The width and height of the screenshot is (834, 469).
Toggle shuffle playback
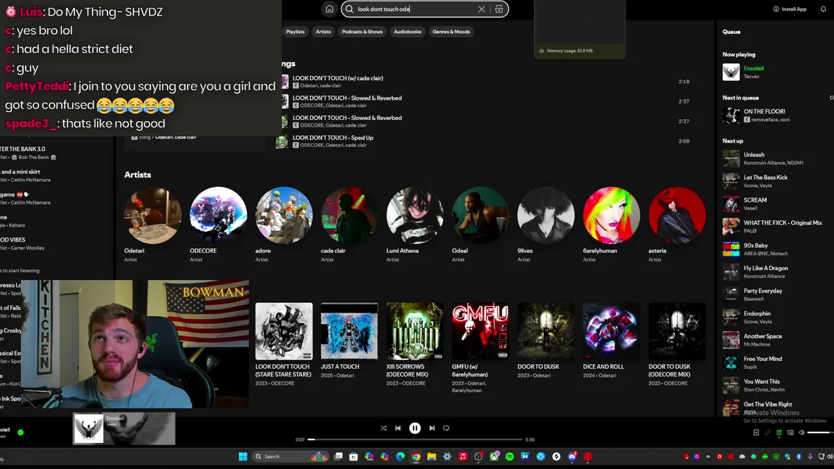point(383,428)
